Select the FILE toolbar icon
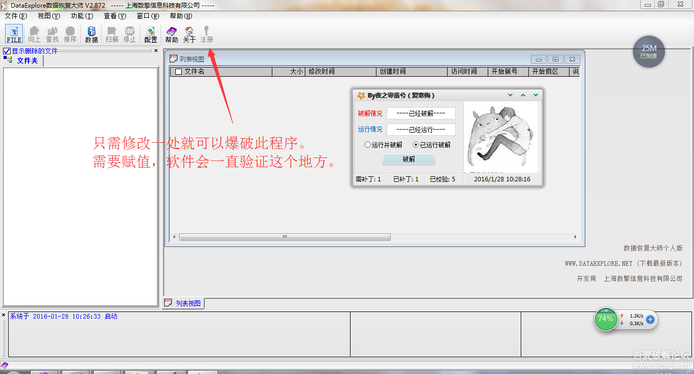Screen dimensions: 694x374 click(13, 34)
